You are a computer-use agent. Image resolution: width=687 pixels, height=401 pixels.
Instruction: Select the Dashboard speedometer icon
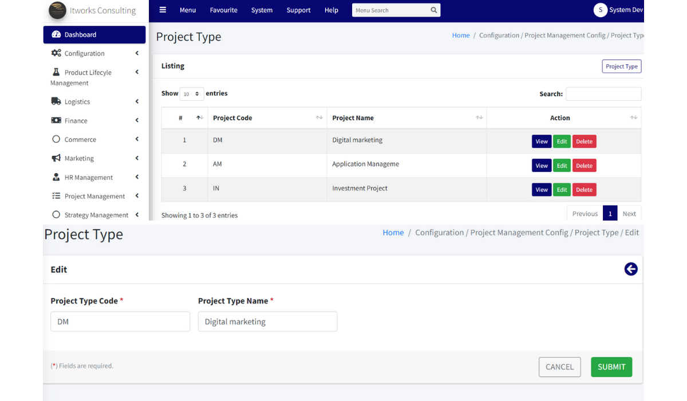[57, 34]
